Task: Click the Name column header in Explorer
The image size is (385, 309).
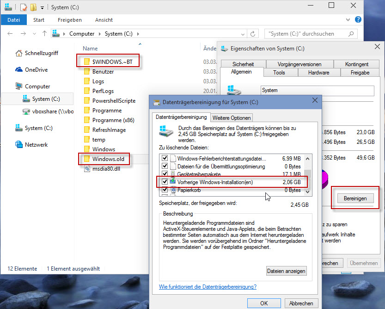Action: pyautogui.click(x=90, y=49)
